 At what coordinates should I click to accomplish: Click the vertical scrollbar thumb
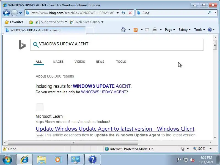215,45
